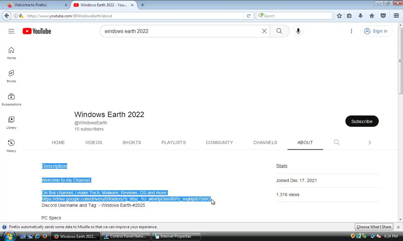Clear the YouTube search text
The image size is (403, 241).
click(264, 31)
